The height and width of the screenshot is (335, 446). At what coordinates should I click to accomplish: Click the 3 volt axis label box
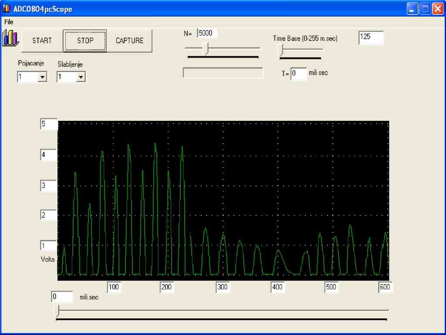pos(49,185)
